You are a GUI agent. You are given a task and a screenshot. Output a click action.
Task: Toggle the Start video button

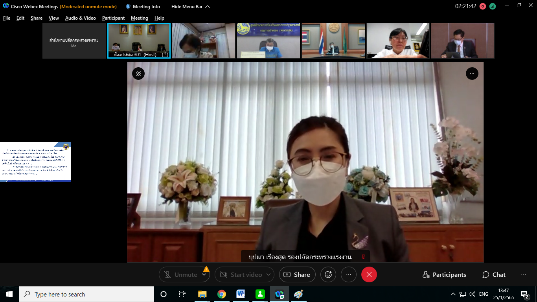[241, 274]
